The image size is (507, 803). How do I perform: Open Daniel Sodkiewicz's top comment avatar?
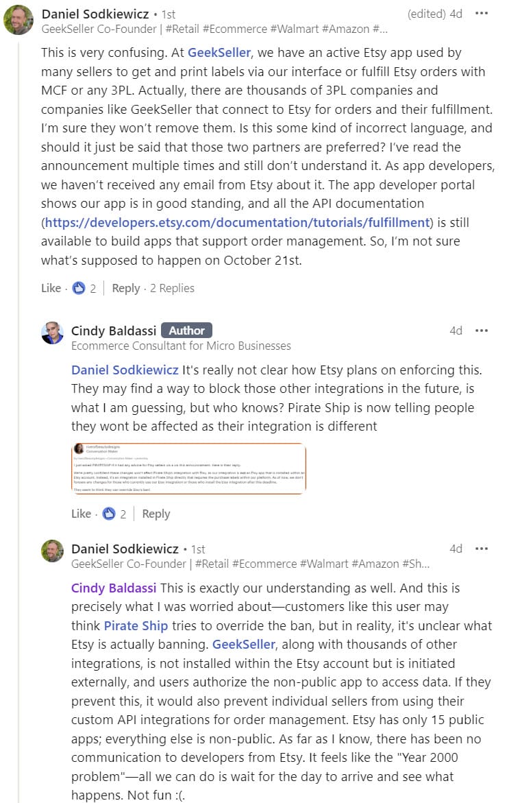click(x=18, y=20)
